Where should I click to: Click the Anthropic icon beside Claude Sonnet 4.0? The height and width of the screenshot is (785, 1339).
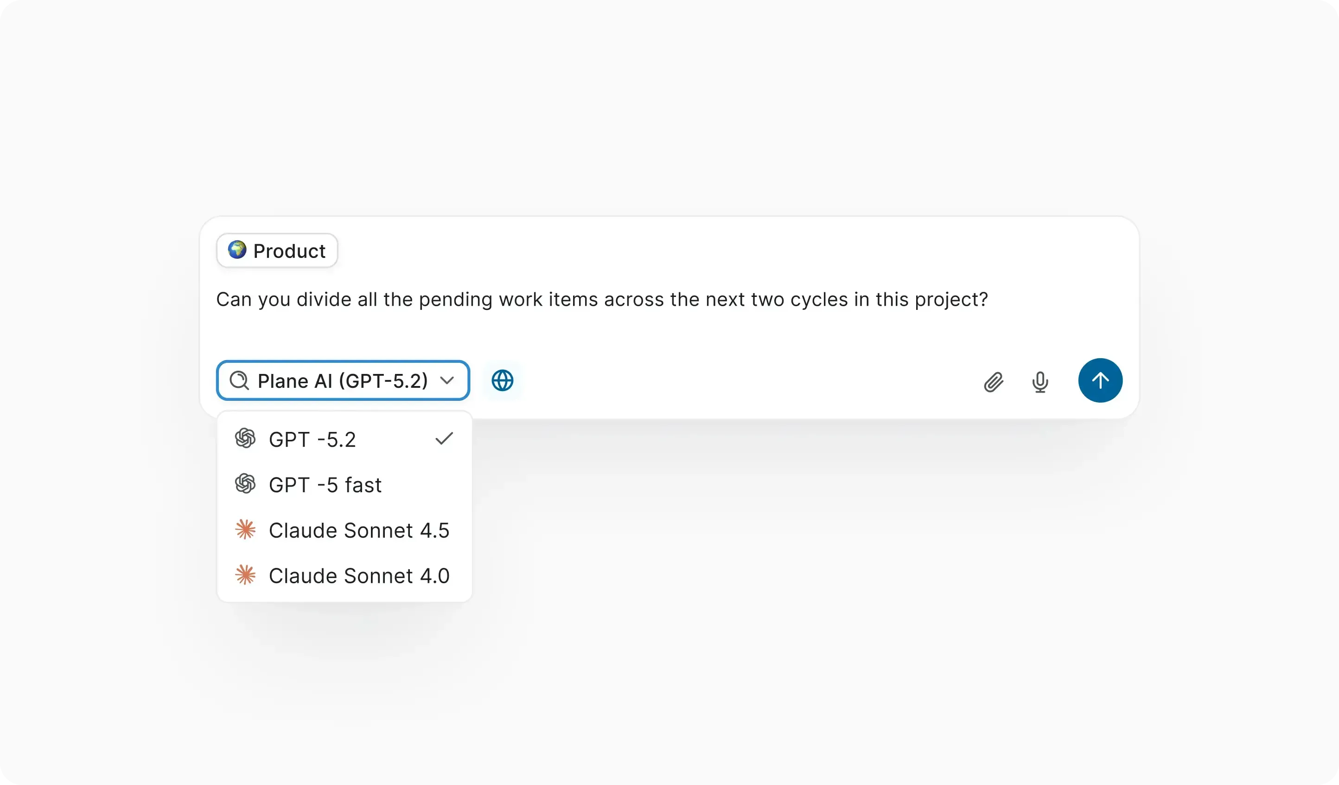(x=245, y=575)
